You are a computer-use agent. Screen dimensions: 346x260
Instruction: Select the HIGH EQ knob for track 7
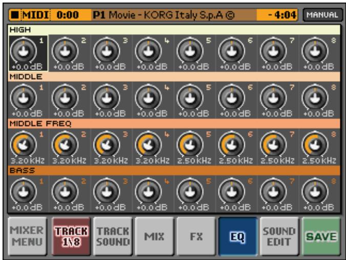tap(273, 51)
